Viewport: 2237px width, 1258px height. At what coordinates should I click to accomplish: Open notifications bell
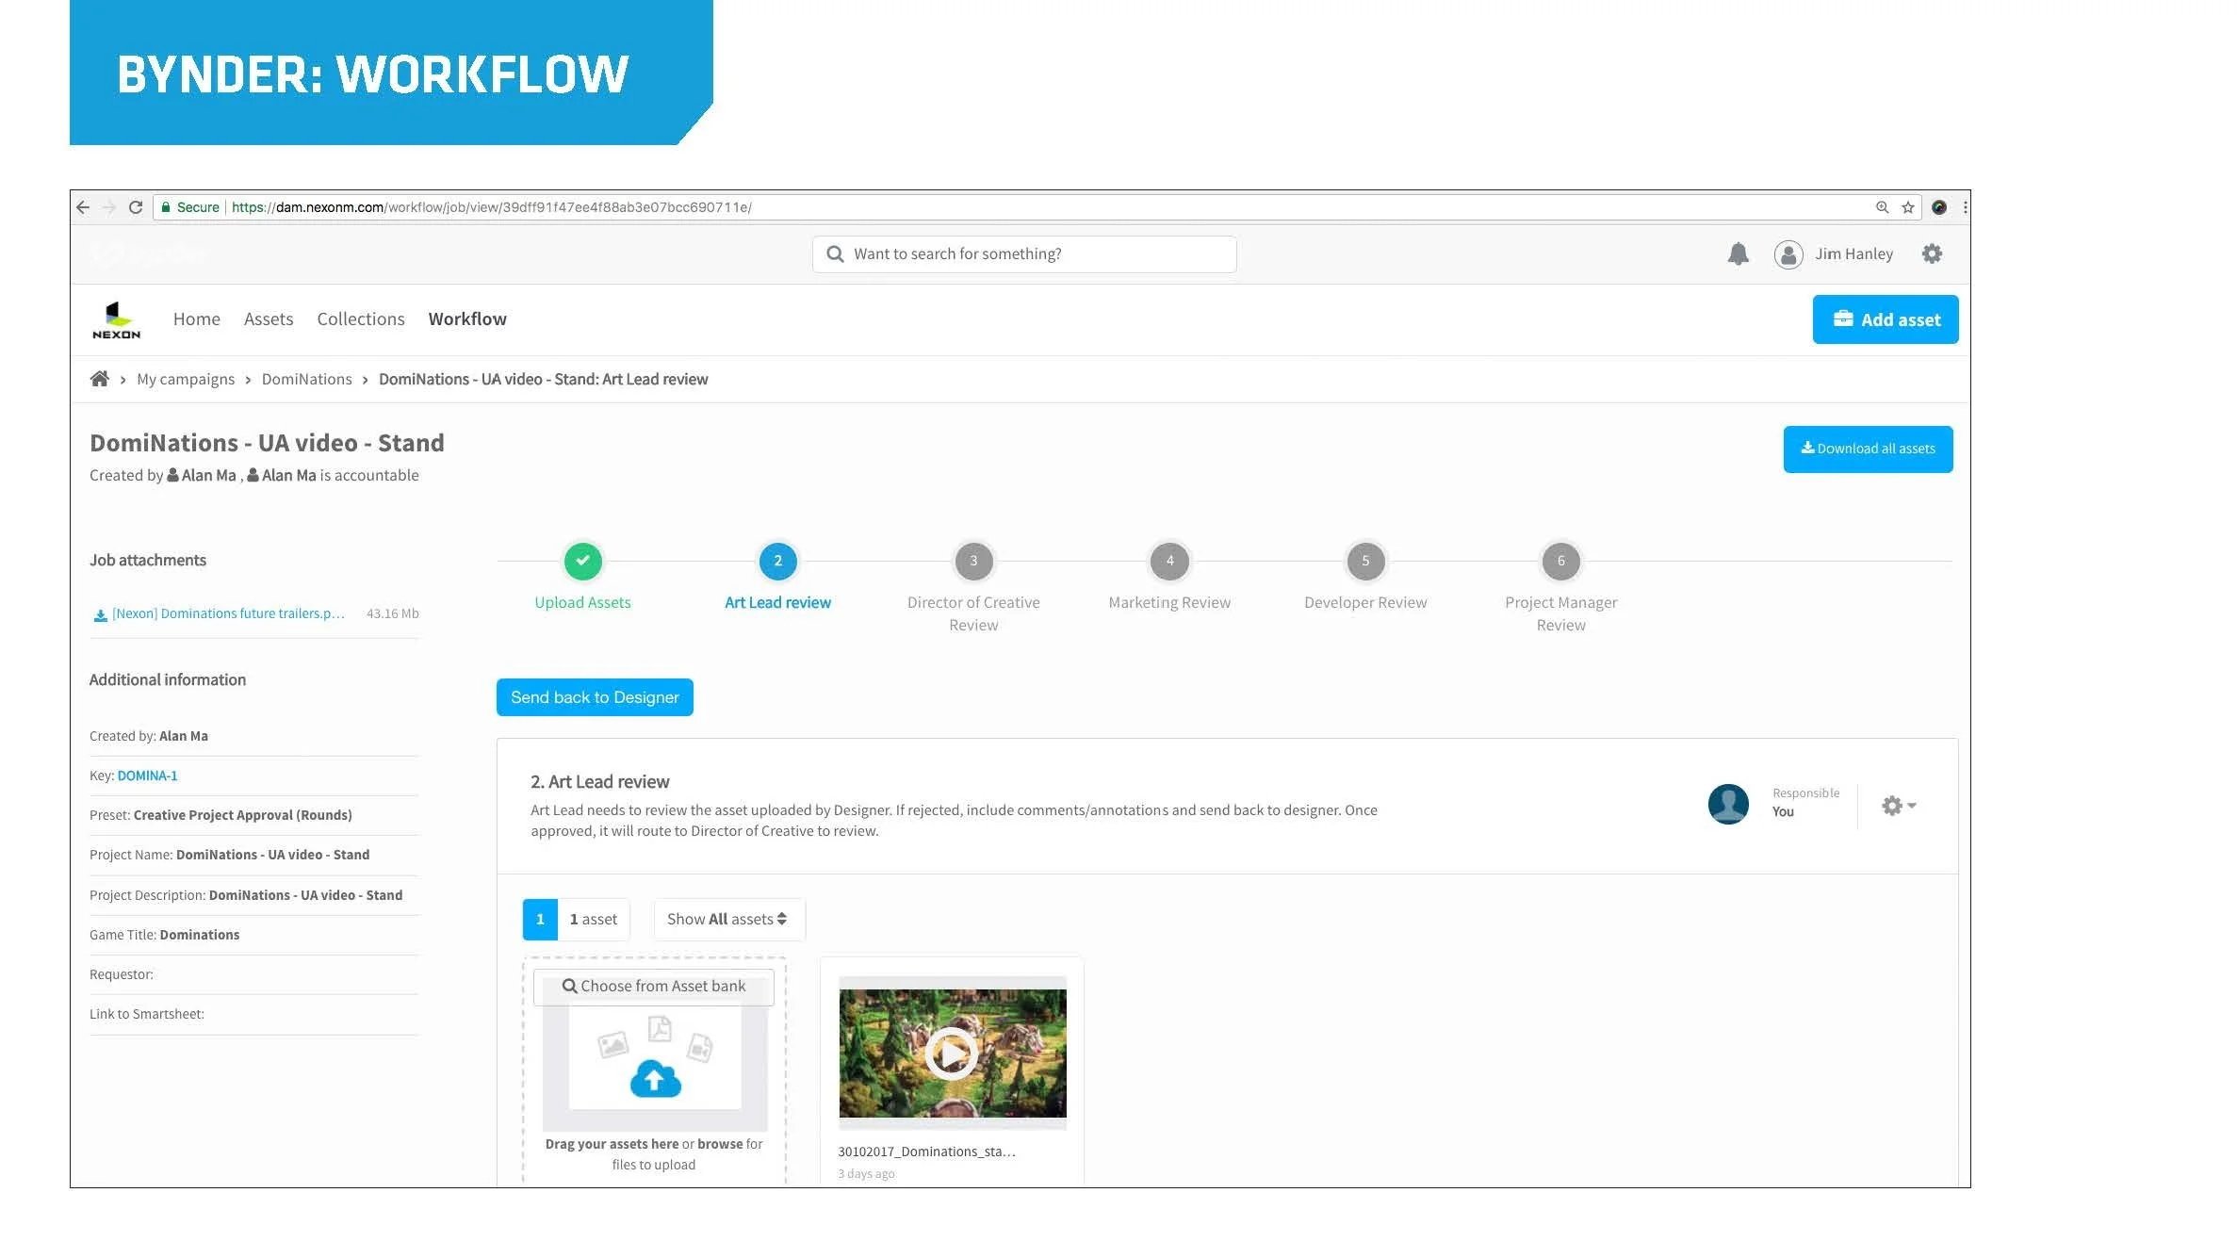point(1739,253)
